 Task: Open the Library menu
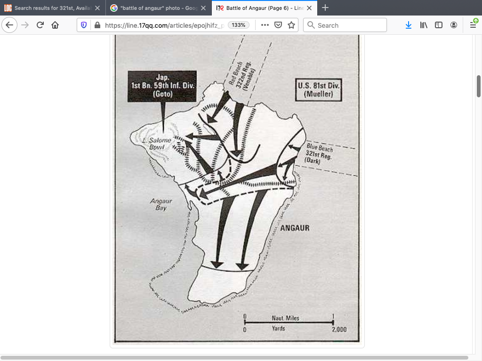pyautogui.click(x=424, y=25)
